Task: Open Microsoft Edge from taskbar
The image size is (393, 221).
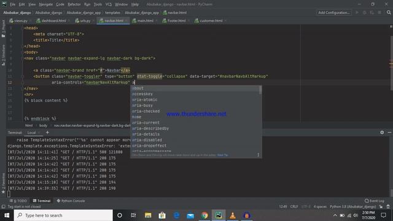Action: click(x=176, y=215)
